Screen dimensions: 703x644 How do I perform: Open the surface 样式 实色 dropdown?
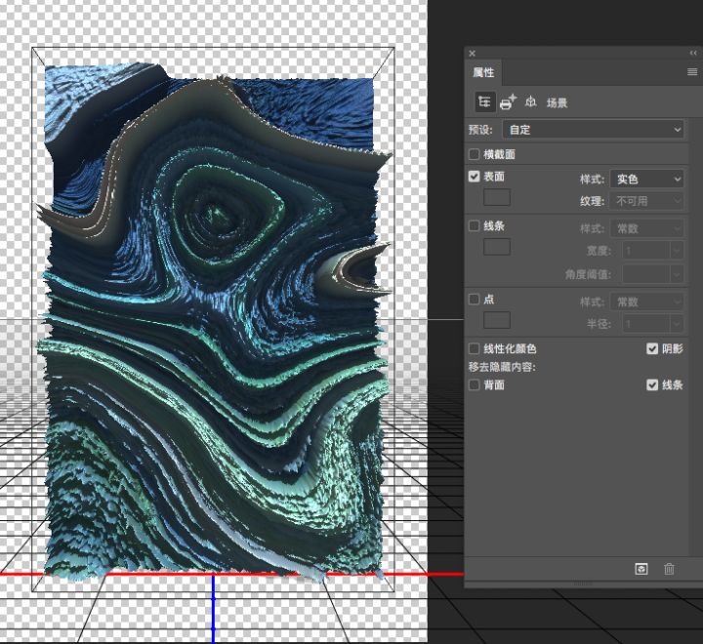tap(646, 179)
